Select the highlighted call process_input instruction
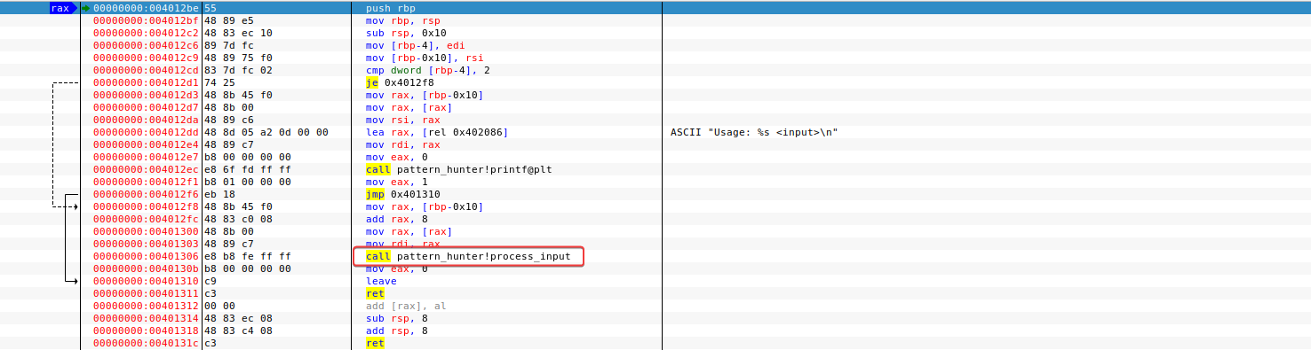The image size is (1311, 350). point(468,256)
